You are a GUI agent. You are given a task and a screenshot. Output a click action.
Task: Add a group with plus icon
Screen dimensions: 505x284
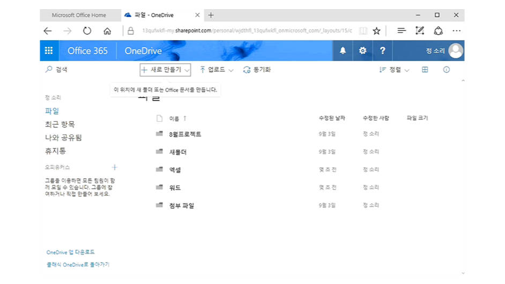point(115,167)
